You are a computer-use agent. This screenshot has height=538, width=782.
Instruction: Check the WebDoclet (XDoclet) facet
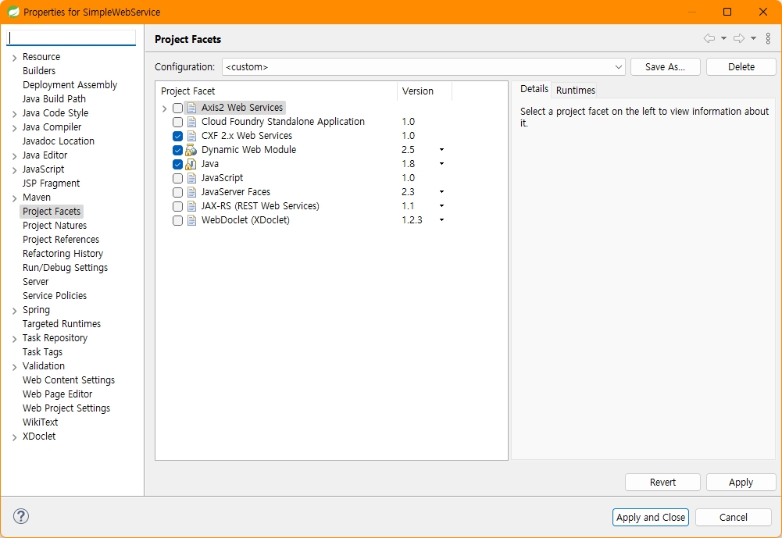click(x=177, y=220)
